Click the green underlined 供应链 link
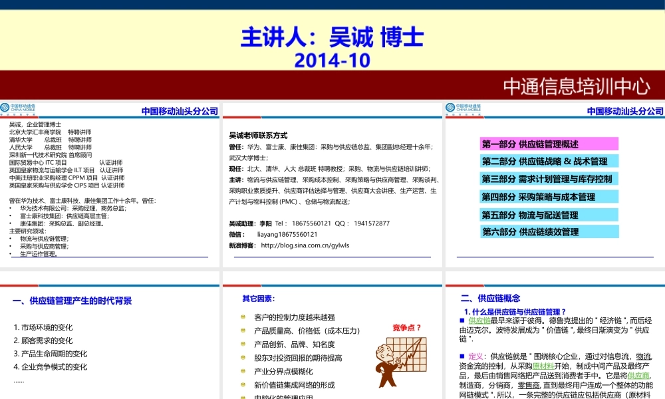The width and height of the screenshot is (665, 399). pos(479,321)
